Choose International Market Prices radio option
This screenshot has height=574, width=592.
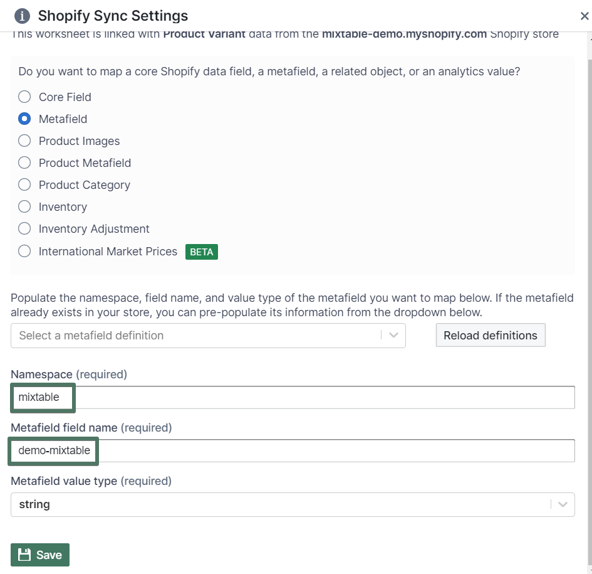point(24,251)
